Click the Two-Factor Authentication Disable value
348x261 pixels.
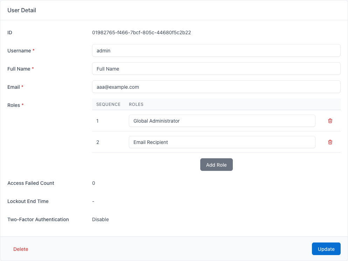click(100, 219)
